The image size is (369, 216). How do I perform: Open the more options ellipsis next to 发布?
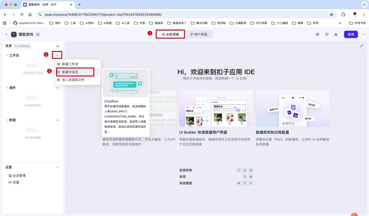(x=363, y=34)
